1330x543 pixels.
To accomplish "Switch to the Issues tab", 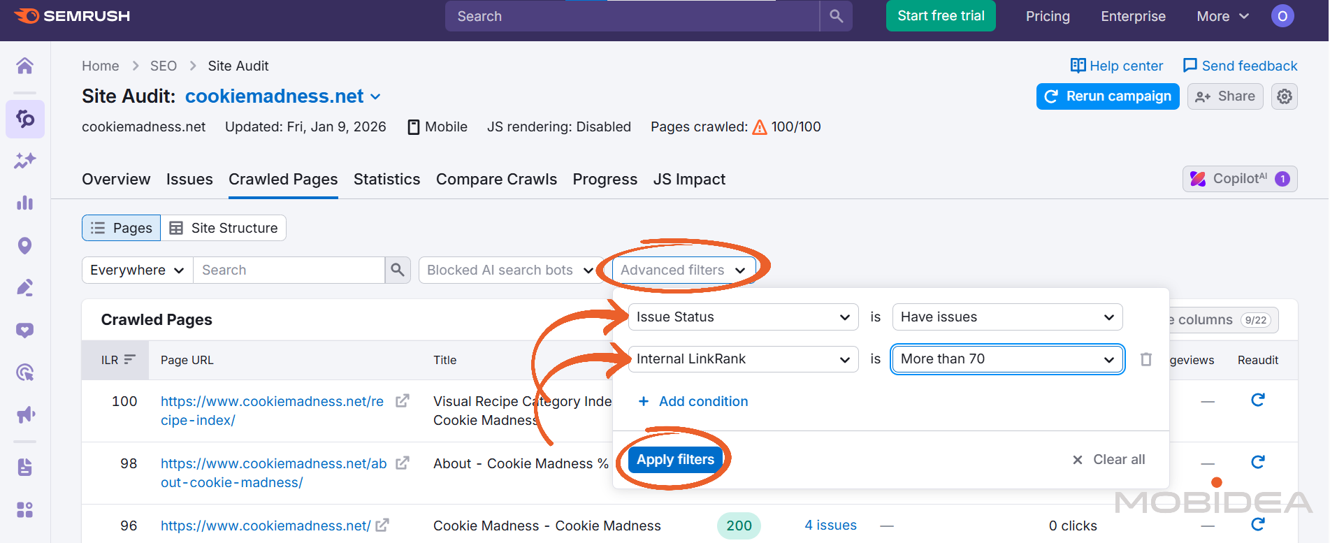I will click(x=189, y=180).
